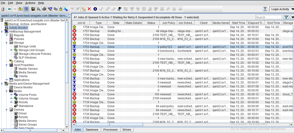
Task: Toggle the tree pane show/hide button
Action: coord(26,9)
